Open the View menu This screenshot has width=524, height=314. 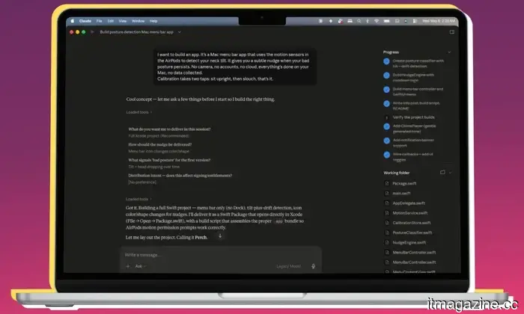(x=123, y=21)
